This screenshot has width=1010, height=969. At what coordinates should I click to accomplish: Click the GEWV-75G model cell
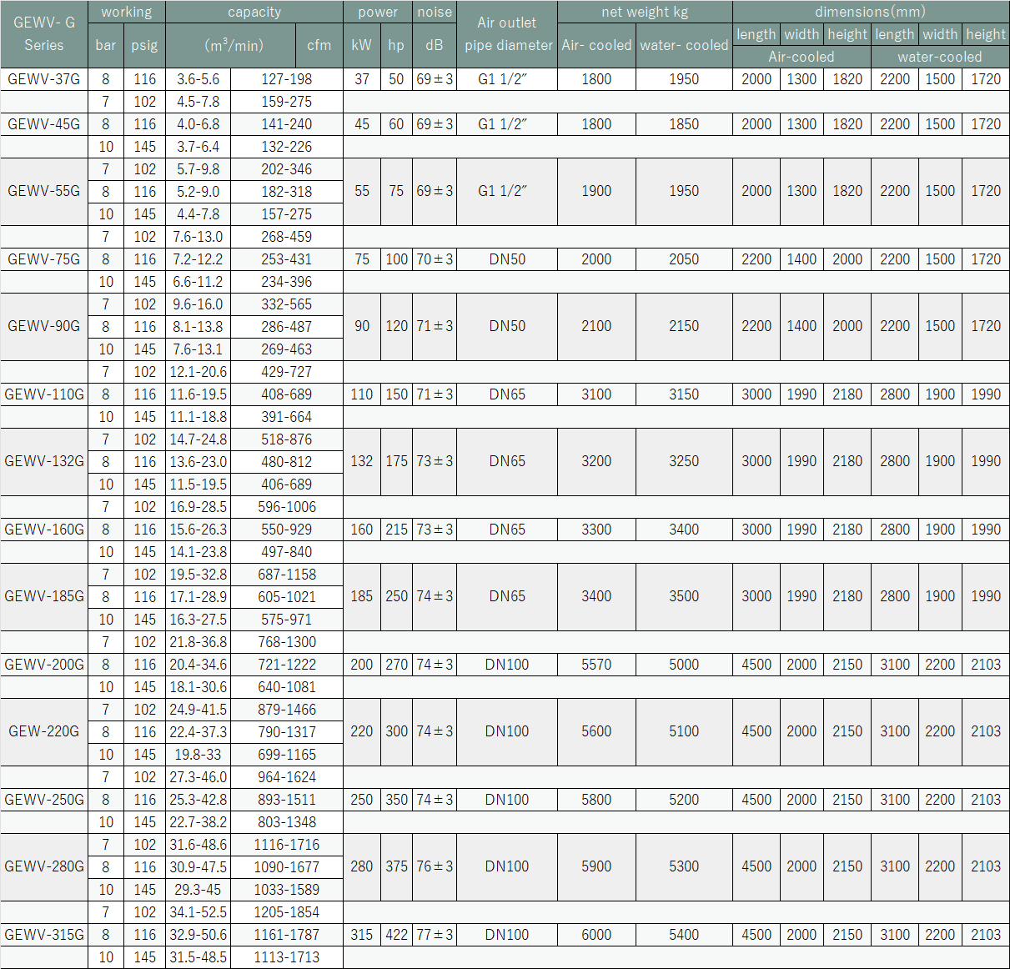coord(44,259)
